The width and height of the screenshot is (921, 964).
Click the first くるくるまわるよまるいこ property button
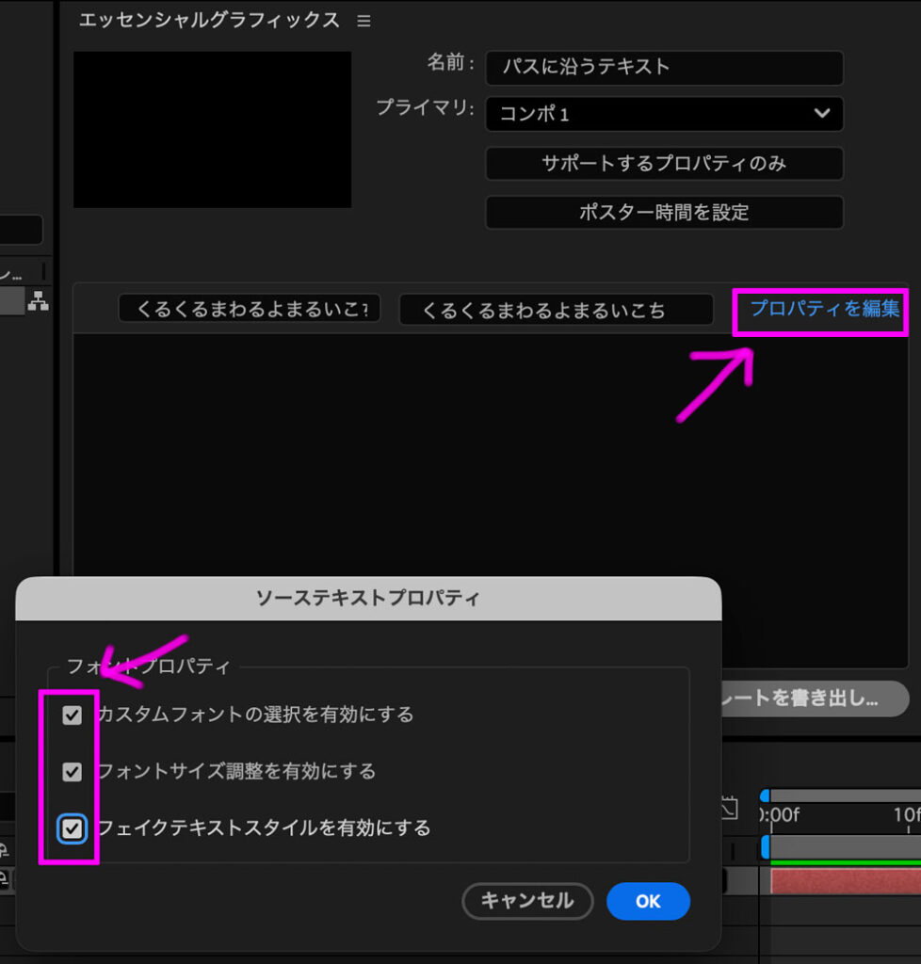click(x=249, y=309)
